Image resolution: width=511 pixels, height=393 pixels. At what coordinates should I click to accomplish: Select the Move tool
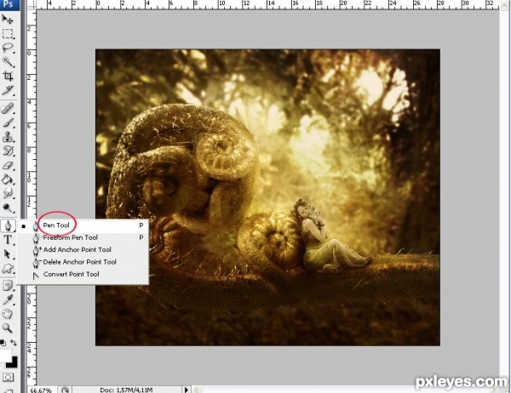coord(8,20)
